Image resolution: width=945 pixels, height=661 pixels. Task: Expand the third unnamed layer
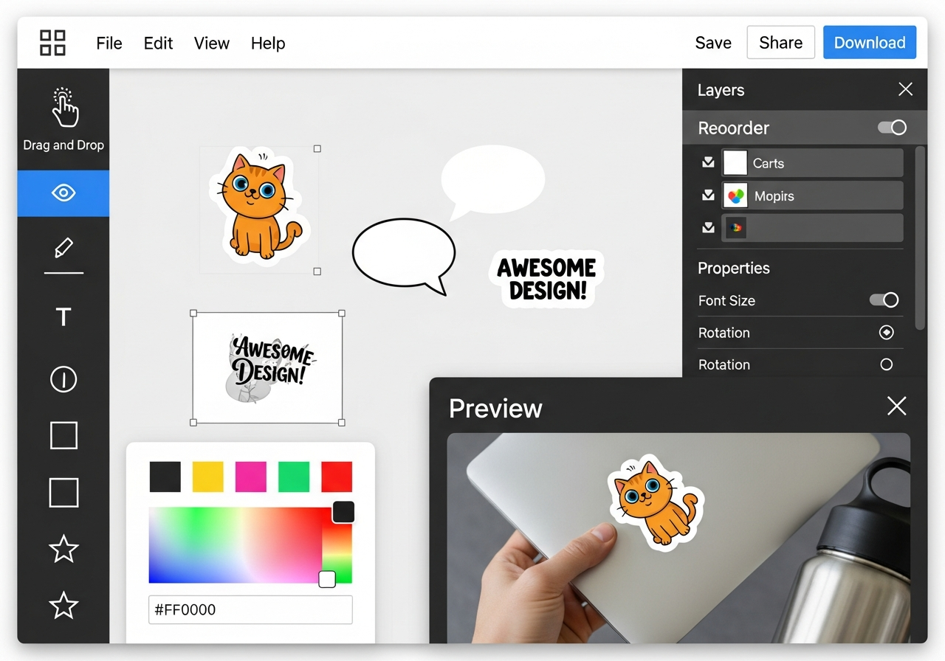[x=707, y=227]
